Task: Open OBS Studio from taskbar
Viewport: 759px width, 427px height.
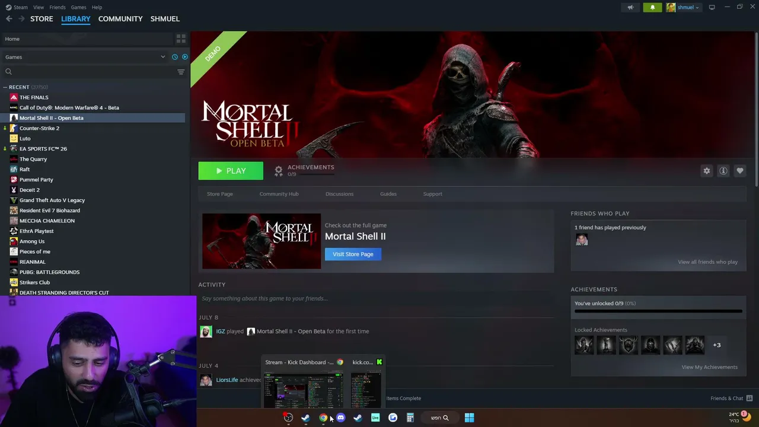Action: (x=288, y=418)
